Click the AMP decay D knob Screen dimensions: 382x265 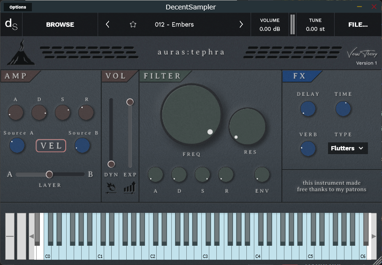[39, 112]
